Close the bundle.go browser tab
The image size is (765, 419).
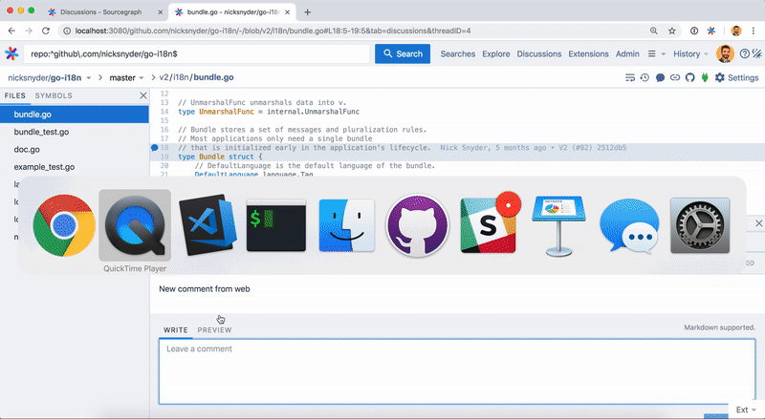click(x=289, y=12)
